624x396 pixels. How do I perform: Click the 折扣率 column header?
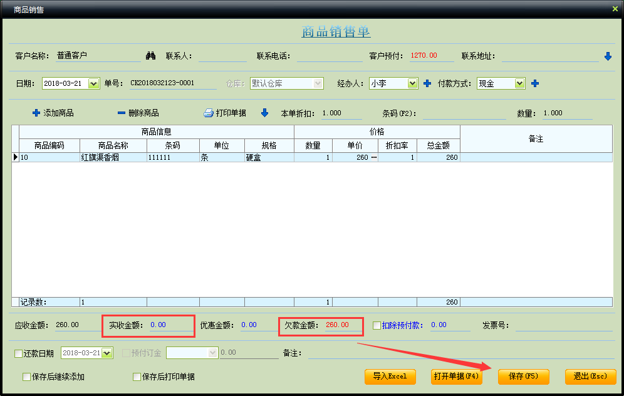(397, 145)
